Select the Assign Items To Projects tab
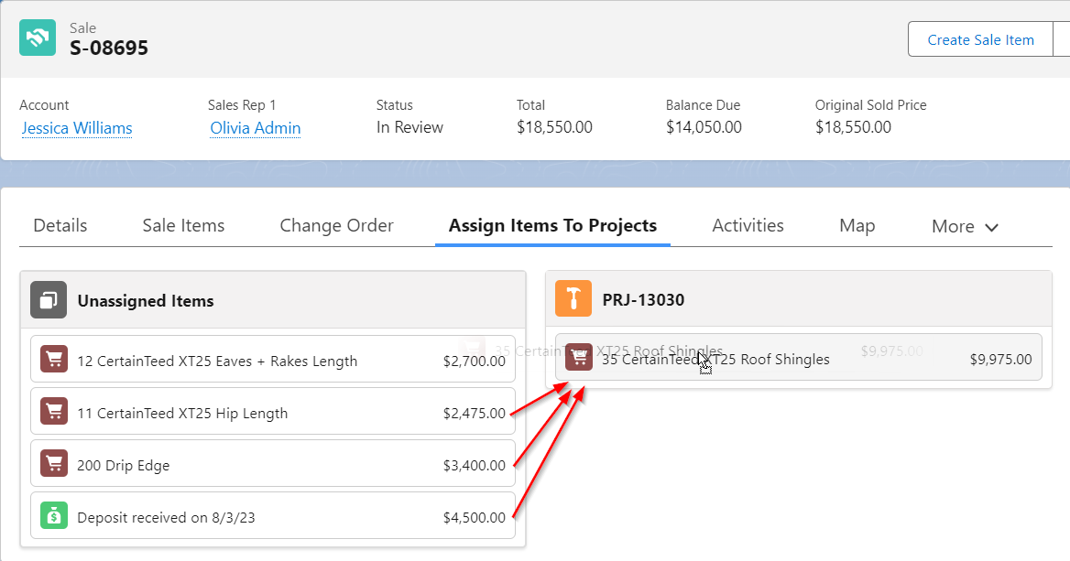Image resolution: width=1070 pixels, height=561 pixels. click(552, 225)
